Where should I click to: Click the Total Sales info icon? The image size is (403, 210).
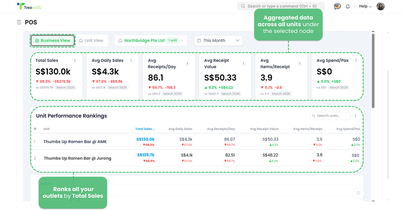[x=75, y=61]
